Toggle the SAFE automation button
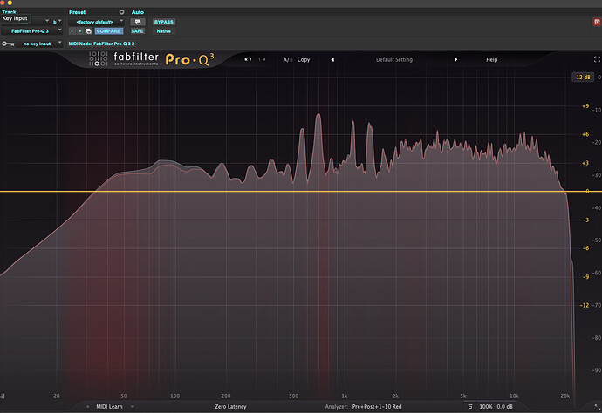 click(x=138, y=31)
